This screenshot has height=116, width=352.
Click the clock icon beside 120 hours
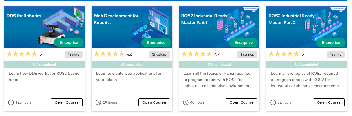[11, 102]
